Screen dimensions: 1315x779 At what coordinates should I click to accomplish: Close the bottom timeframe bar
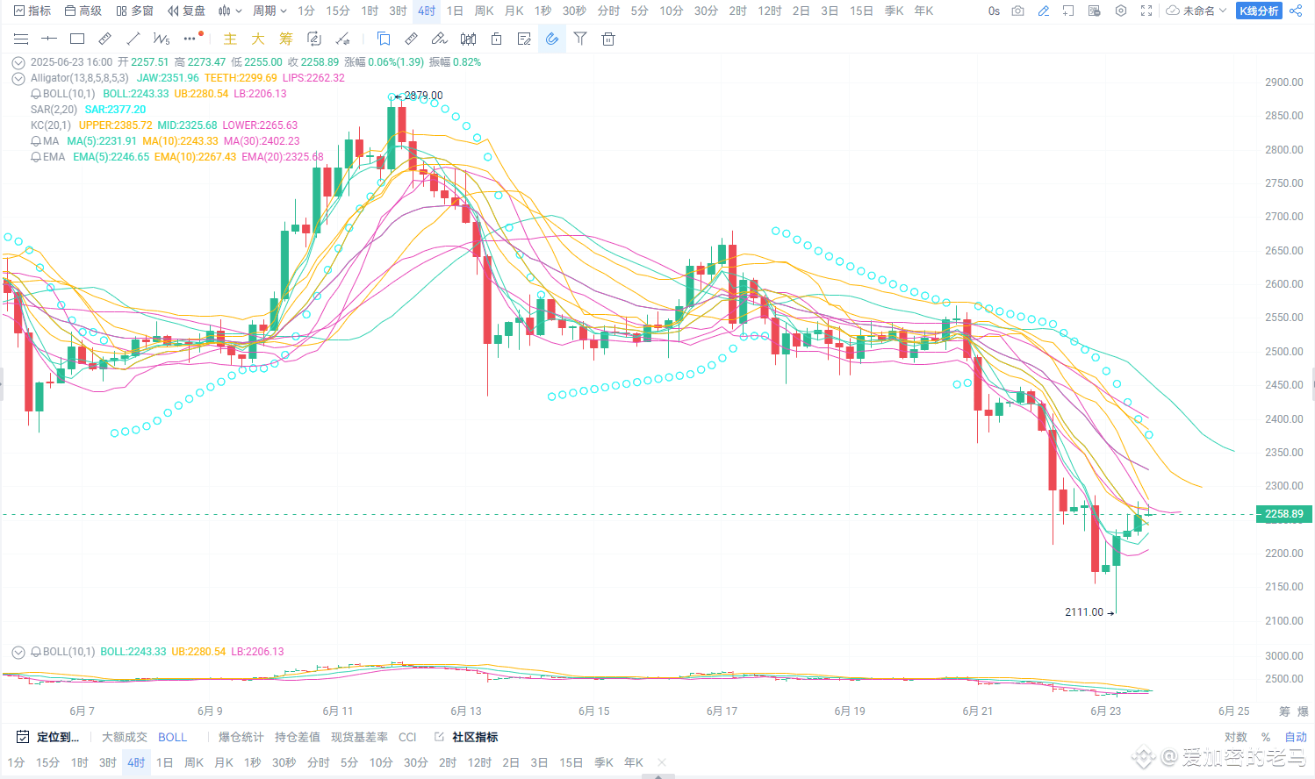(x=662, y=762)
